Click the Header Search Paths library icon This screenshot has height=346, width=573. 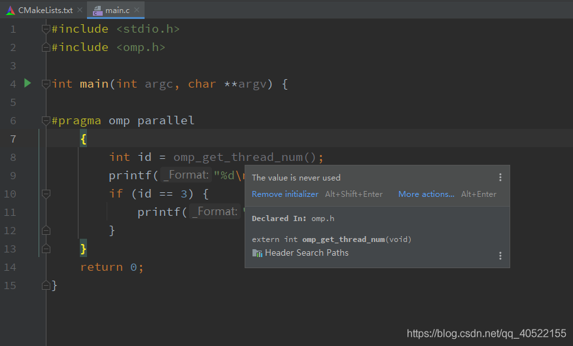click(x=256, y=253)
